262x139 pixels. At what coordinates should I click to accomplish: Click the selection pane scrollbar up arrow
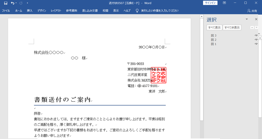click(260, 38)
